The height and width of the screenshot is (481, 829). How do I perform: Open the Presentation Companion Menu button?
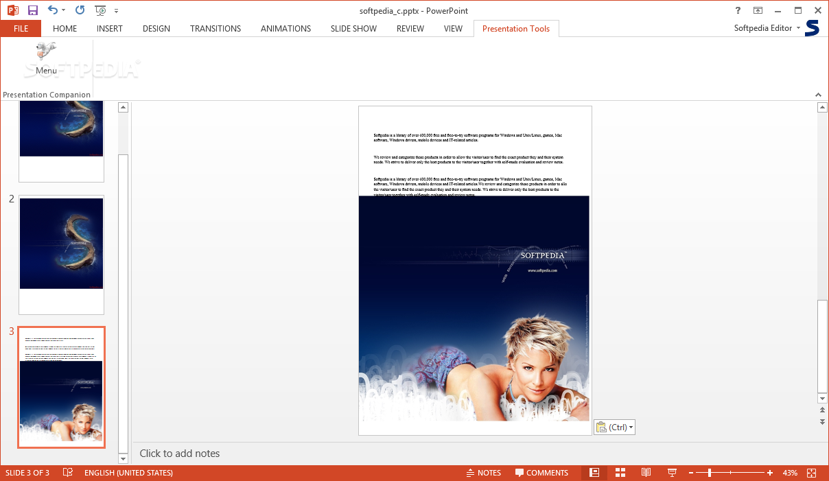46,59
